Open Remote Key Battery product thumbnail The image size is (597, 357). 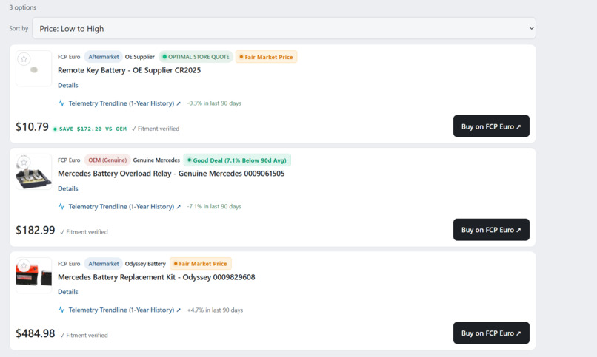(x=33, y=69)
